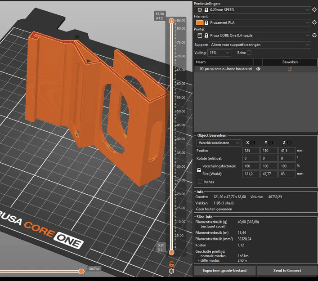Click the Size Z field showing 83

tap(287, 174)
